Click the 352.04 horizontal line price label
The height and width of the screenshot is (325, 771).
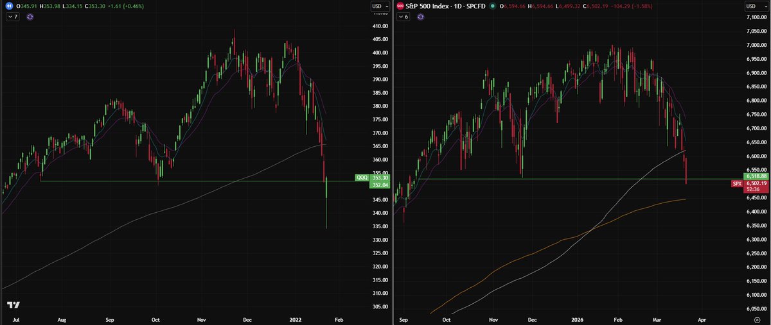pyautogui.click(x=380, y=185)
